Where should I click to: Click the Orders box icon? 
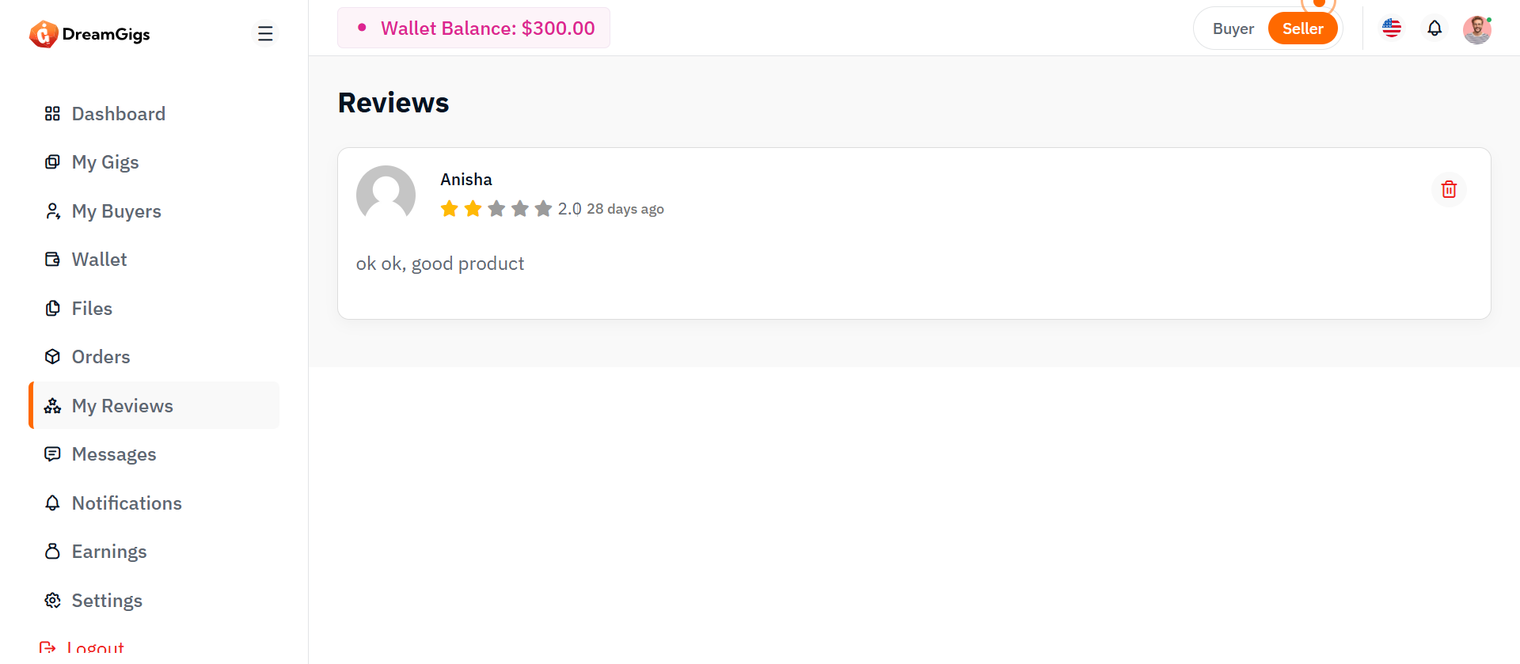53,357
